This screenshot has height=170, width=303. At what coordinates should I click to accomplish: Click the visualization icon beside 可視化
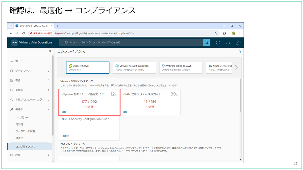pos(11,90)
